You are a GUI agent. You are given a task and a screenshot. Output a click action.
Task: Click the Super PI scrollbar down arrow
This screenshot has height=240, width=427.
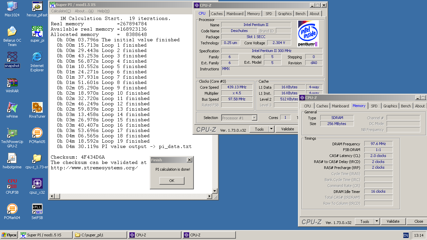tap(215, 191)
